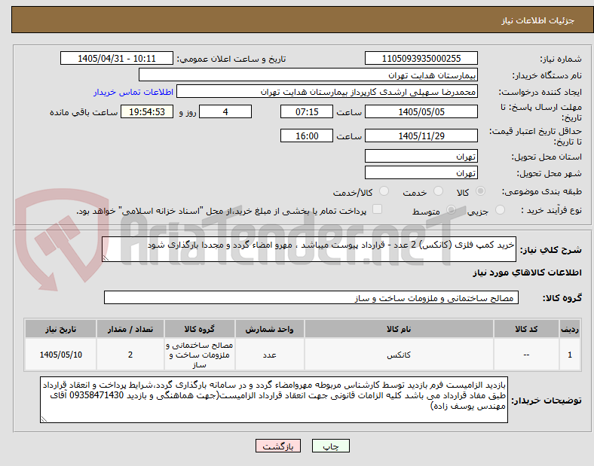Click the اطلاعات کالاهای مورد نیاز heading
Screen dimensions: 594x466
pyautogui.click(x=527, y=273)
